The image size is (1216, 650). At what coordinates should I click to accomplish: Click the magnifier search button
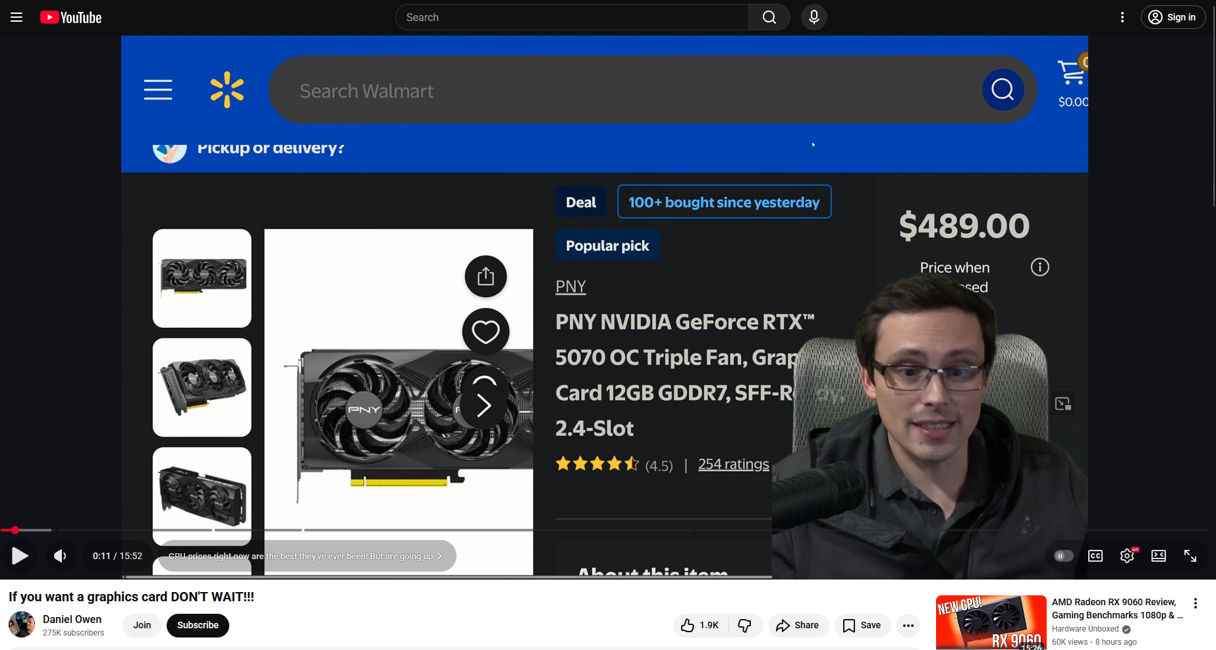pos(769,17)
